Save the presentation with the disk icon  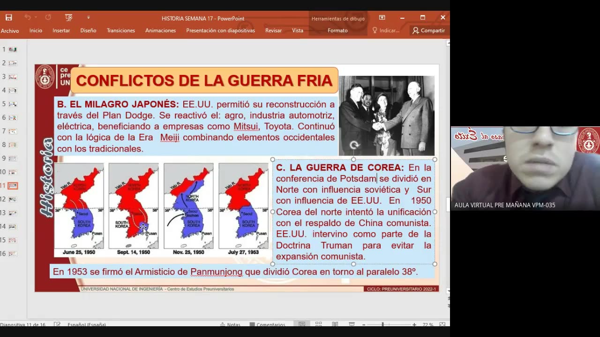pyautogui.click(x=8, y=17)
